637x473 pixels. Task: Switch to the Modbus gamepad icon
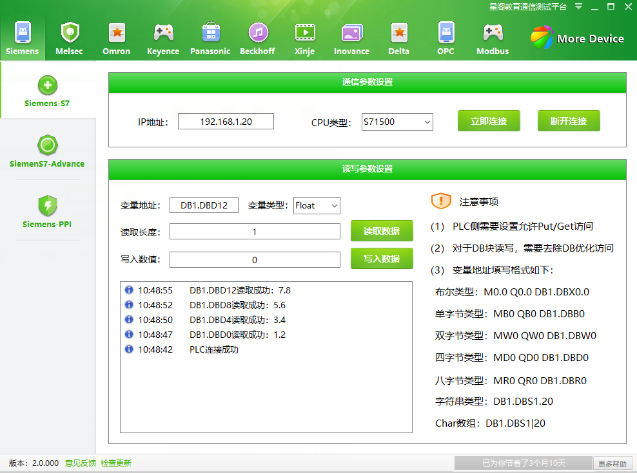pyautogui.click(x=493, y=32)
